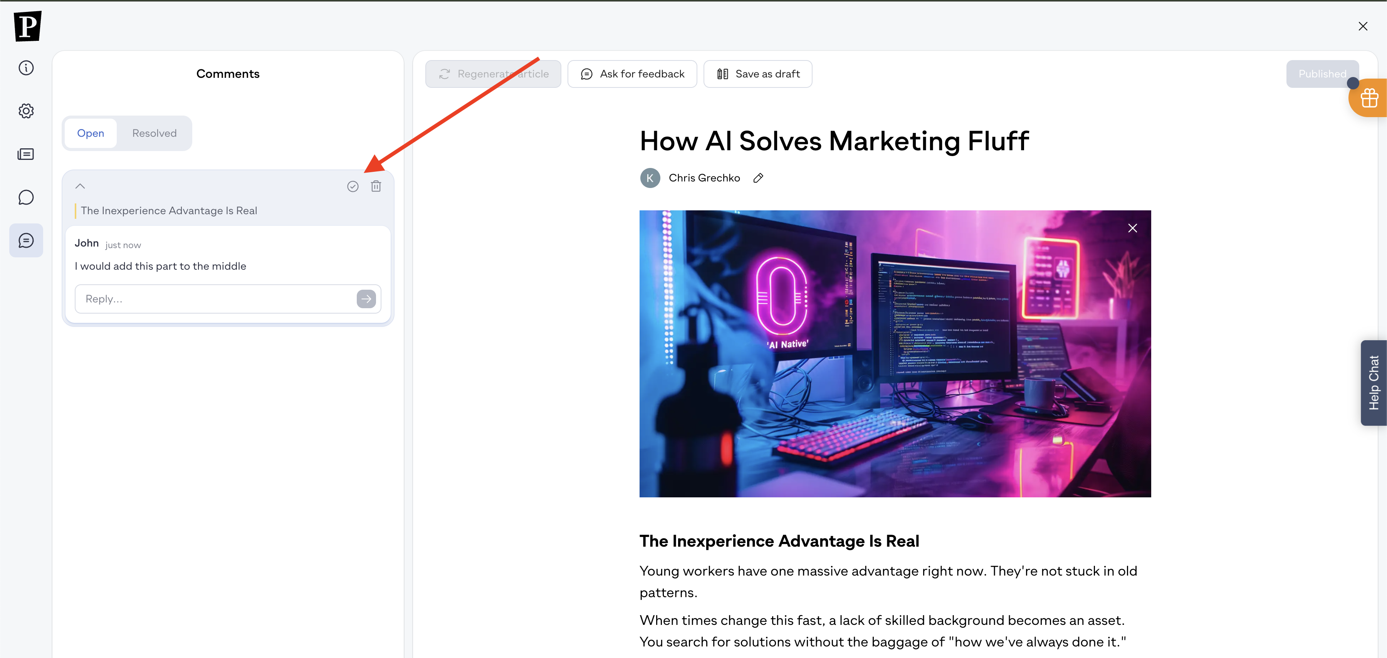This screenshot has width=1387, height=658.
Task: Switch to the Resolved comments tab
Action: [154, 133]
